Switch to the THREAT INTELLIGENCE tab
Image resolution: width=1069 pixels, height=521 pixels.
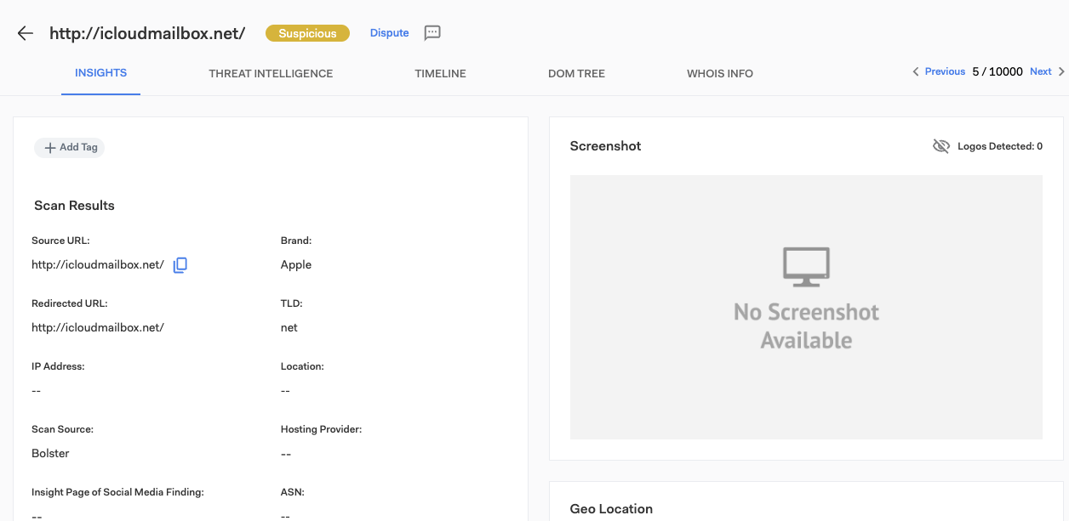click(x=271, y=74)
